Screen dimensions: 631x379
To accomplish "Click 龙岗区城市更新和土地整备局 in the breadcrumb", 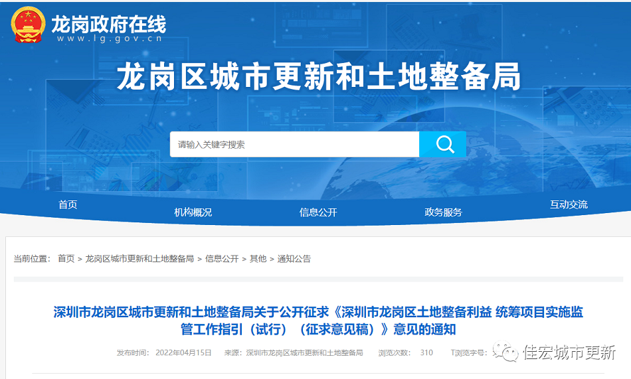I will [139, 258].
